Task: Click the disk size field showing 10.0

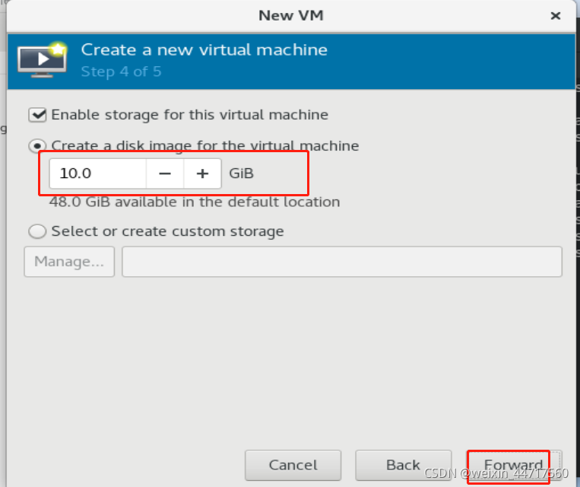Action: click(x=98, y=173)
